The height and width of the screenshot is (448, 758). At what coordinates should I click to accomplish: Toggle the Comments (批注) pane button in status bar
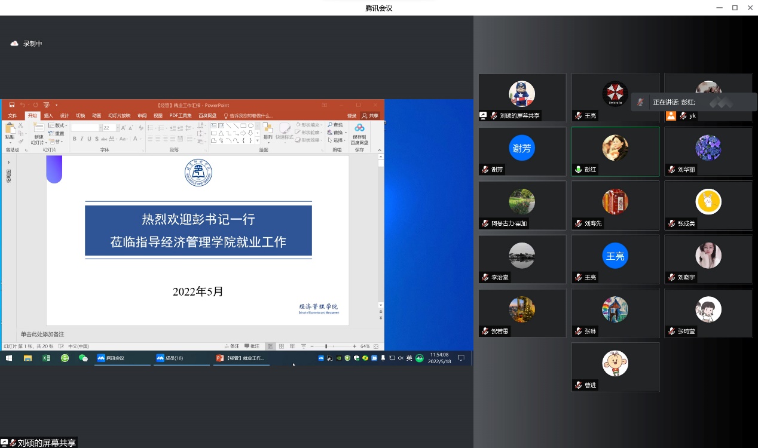click(x=251, y=346)
